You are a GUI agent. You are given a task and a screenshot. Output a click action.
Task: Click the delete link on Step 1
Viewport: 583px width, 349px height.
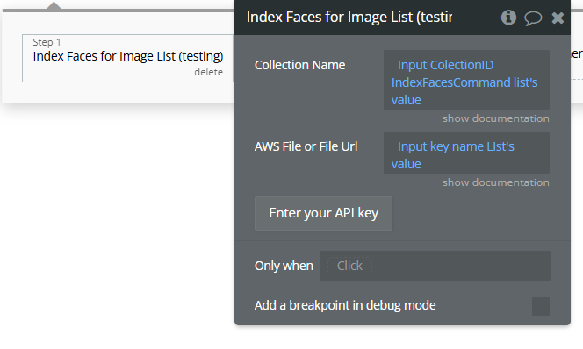[x=209, y=72]
